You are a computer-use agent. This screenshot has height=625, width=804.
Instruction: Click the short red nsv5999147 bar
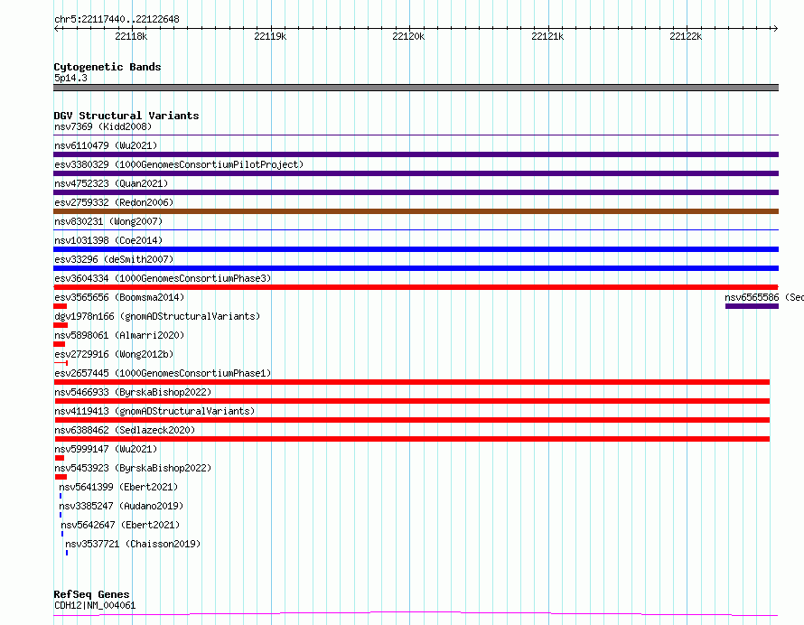click(60, 458)
